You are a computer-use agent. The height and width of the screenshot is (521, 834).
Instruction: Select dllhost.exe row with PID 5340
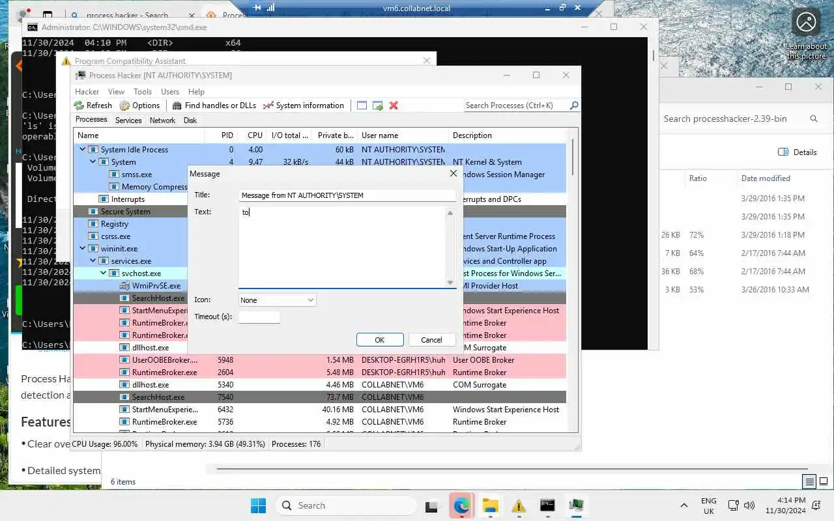click(x=319, y=385)
